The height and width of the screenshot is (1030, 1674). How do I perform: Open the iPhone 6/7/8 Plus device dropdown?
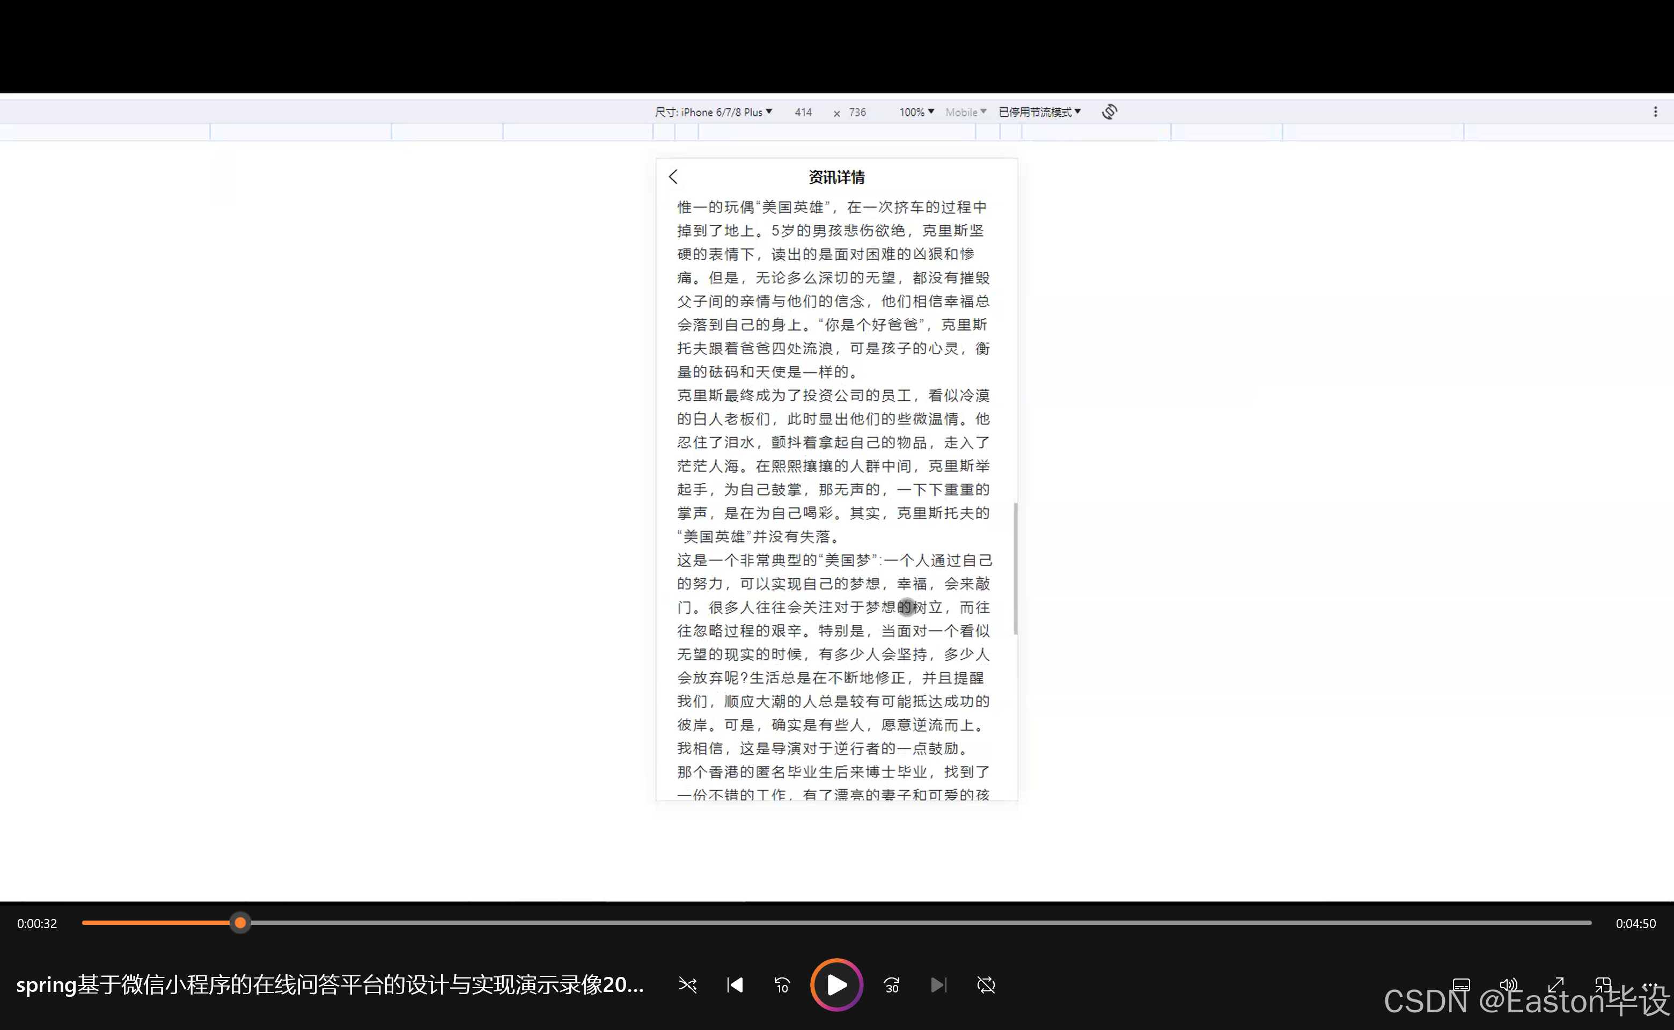pyautogui.click(x=713, y=112)
